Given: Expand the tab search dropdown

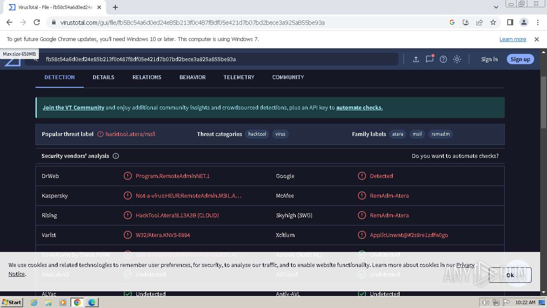Looking at the screenshot, I should click(496, 7).
